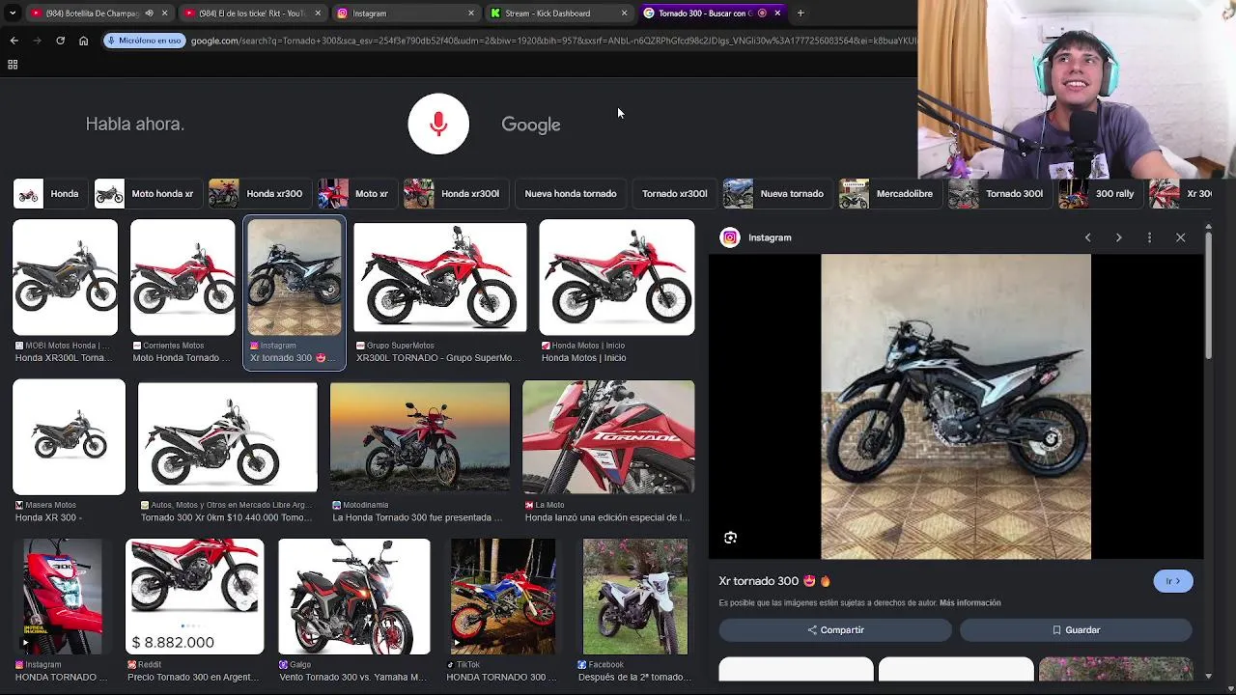
Task: Click the red microphone voice search button
Action: click(438, 124)
